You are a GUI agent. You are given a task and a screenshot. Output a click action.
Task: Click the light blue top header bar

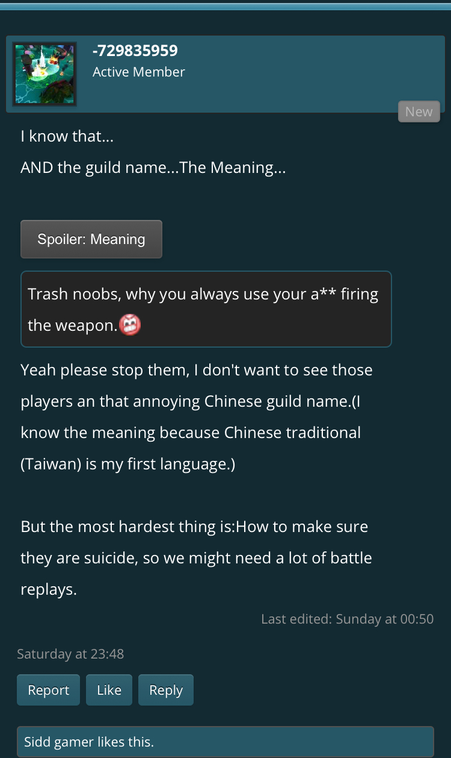coord(226,6)
